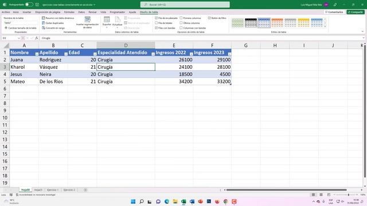Switch to the Vista ribbon tab
Image resolution: width=367 pixels, height=206 pixels.
click(x=103, y=12)
